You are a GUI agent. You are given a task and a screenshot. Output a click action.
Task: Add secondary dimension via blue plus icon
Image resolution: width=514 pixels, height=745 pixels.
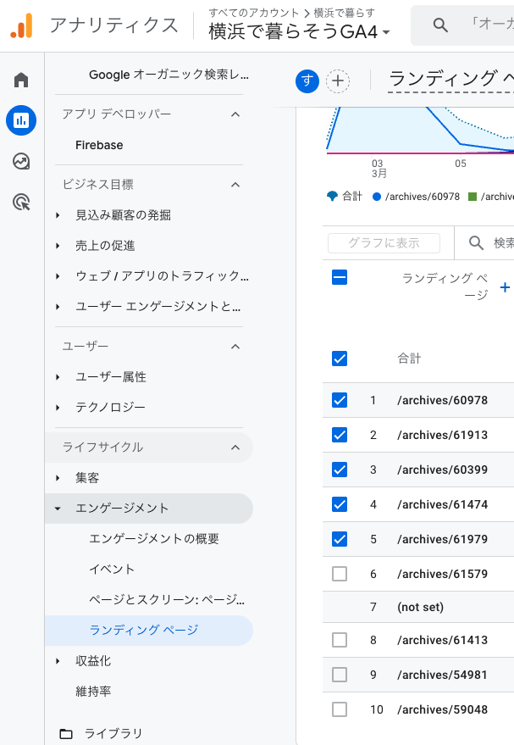coord(505,287)
